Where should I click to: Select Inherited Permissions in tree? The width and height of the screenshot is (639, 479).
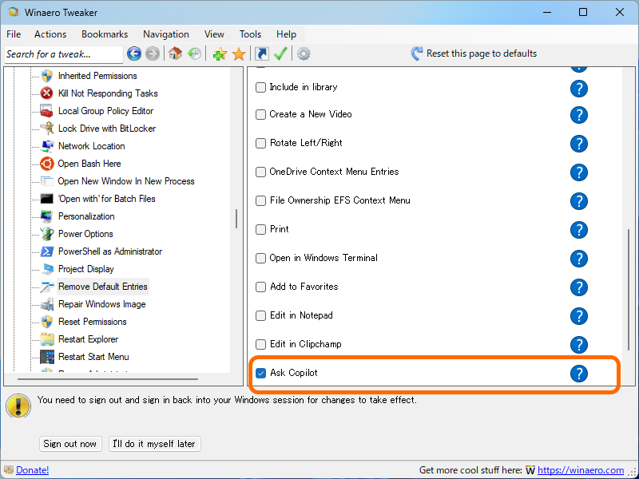(97, 76)
